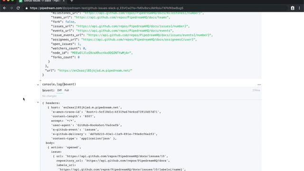
Task: Click the events_url link value
Action: pos(124,30)
